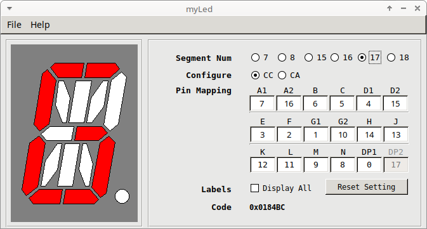
Task: Edit the G1 pin mapping field
Action: tap(316, 134)
